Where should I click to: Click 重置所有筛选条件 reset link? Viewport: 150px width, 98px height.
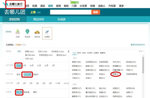[x=138, y=45]
